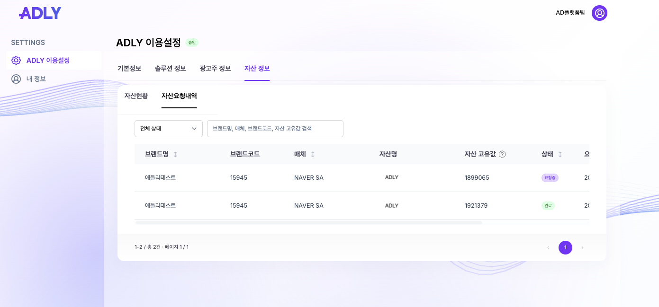
Task: Click the next page arrow
Action: pyautogui.click(x=582, y=247)
